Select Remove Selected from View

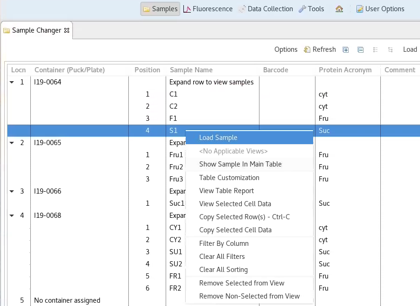pos(249,283)
